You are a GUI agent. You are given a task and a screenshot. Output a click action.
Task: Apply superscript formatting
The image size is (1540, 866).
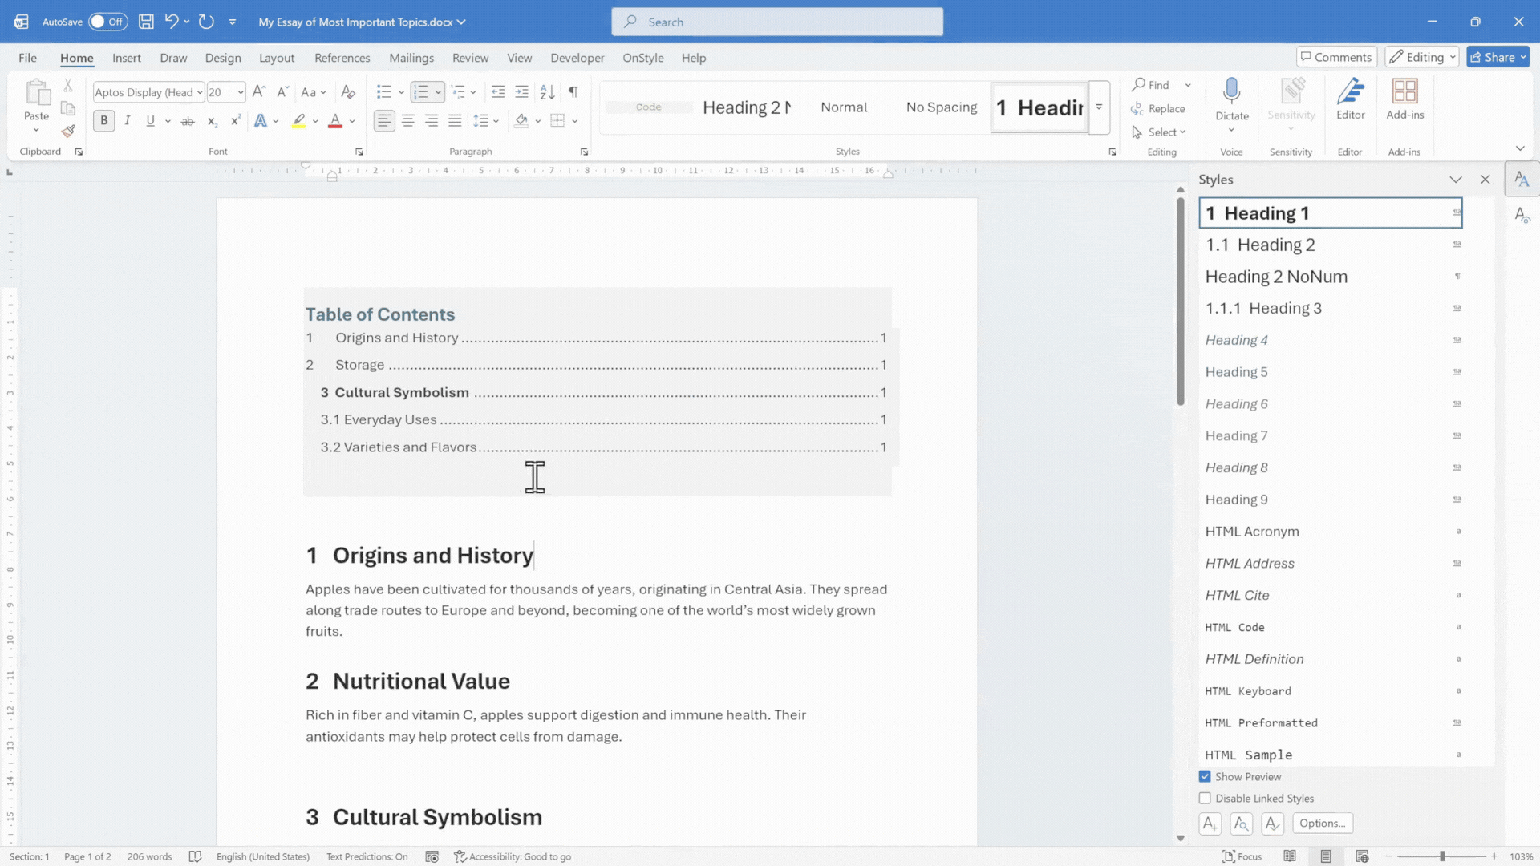click(x=235, y=121)
